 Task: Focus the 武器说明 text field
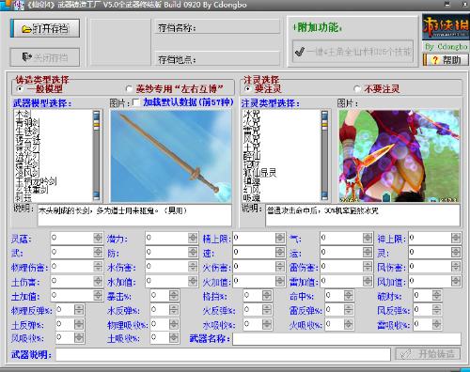223,354
